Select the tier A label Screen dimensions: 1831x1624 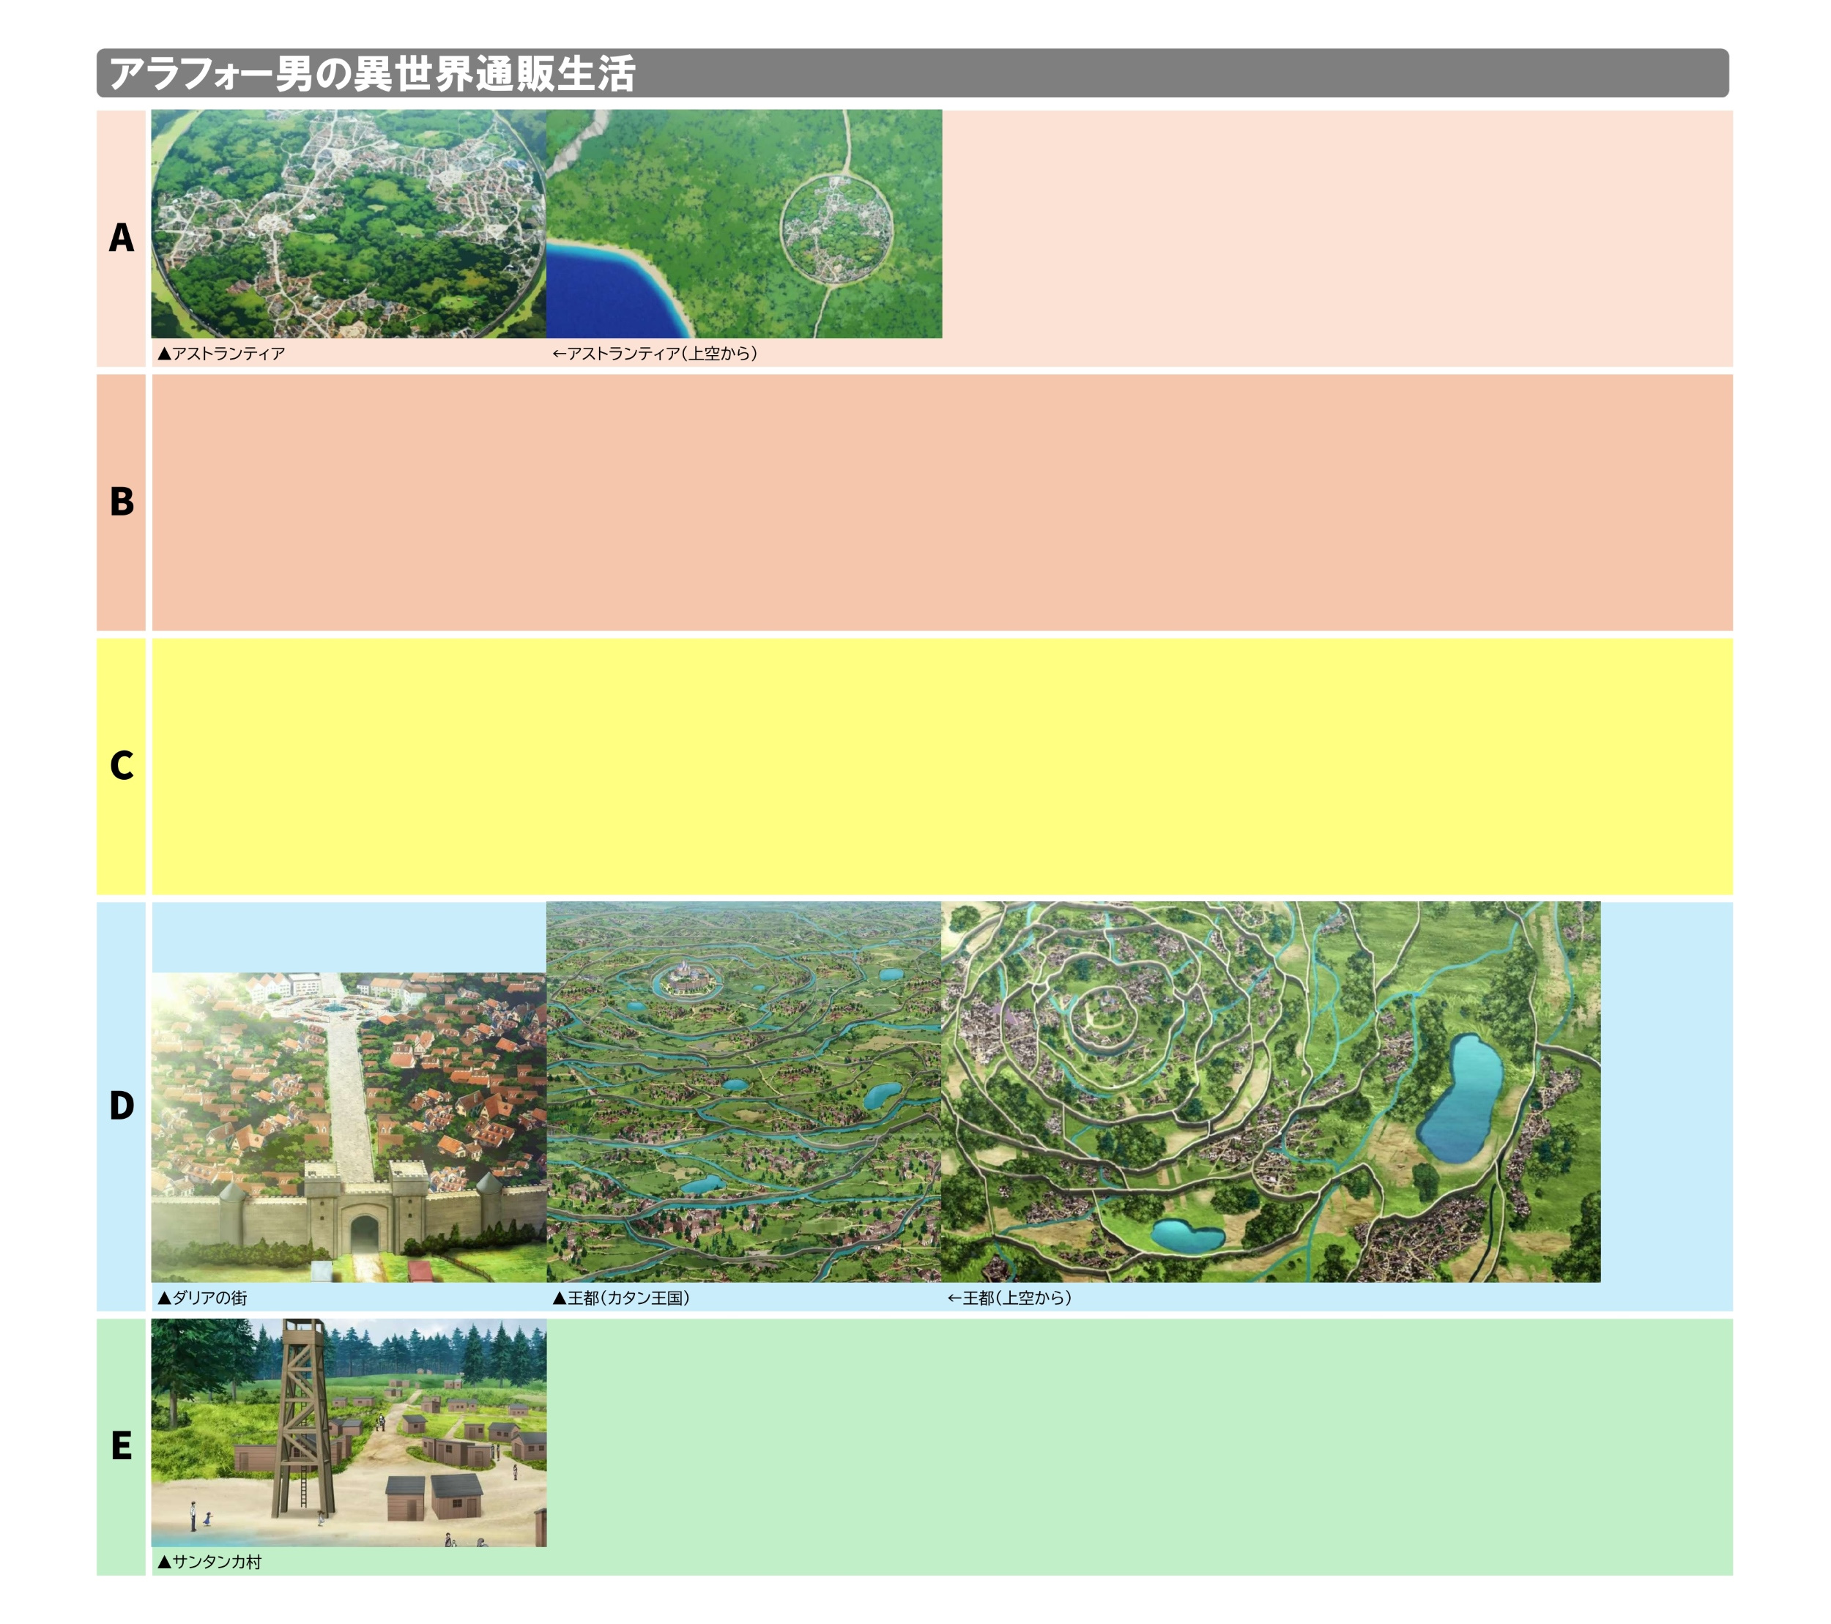coord(121,238)
